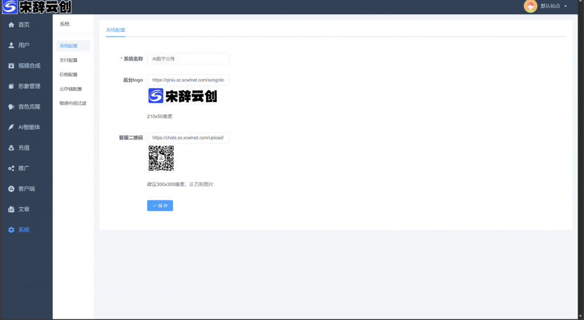Viewport: 584px width, 320px height.
Task: Click the feather icon beside AI智能体
Action: coord(11,127)
